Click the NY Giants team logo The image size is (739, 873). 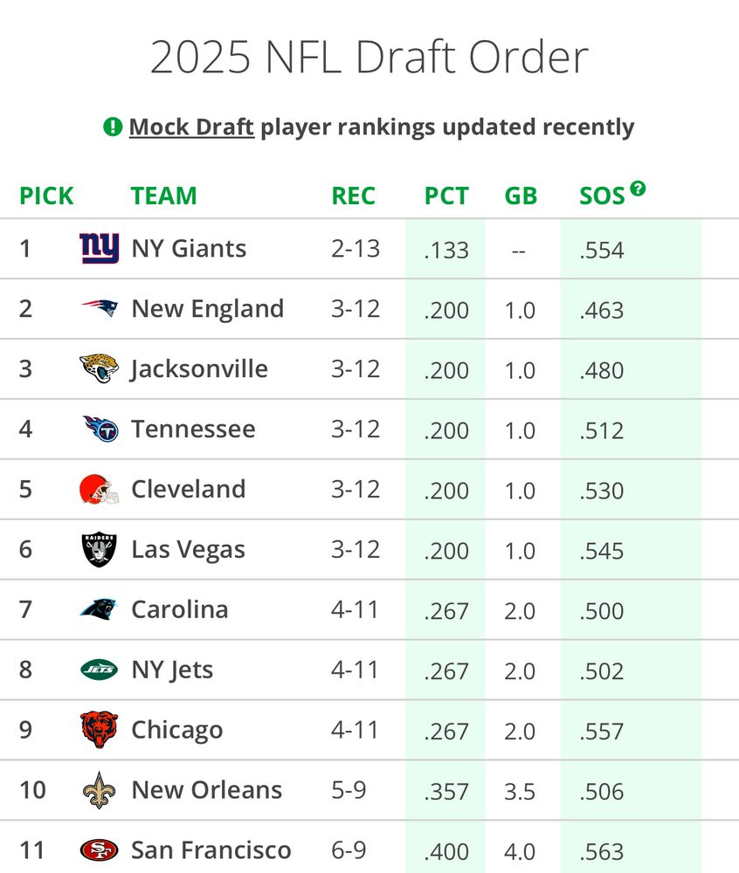click(x=99, y=248)
